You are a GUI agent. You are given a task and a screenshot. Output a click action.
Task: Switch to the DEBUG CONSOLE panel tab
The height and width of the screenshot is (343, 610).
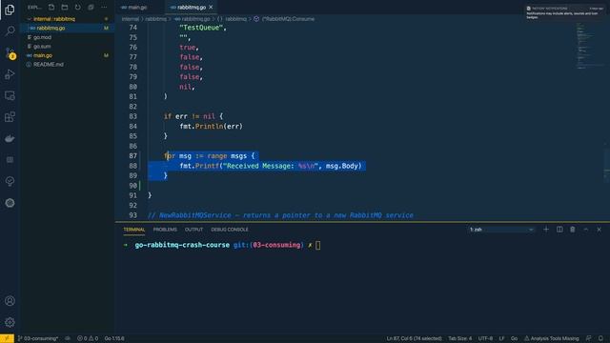[x=230, y=230]
